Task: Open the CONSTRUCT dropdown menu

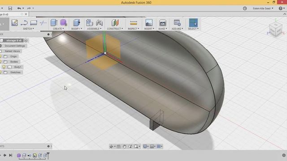Action: [115, 29]
